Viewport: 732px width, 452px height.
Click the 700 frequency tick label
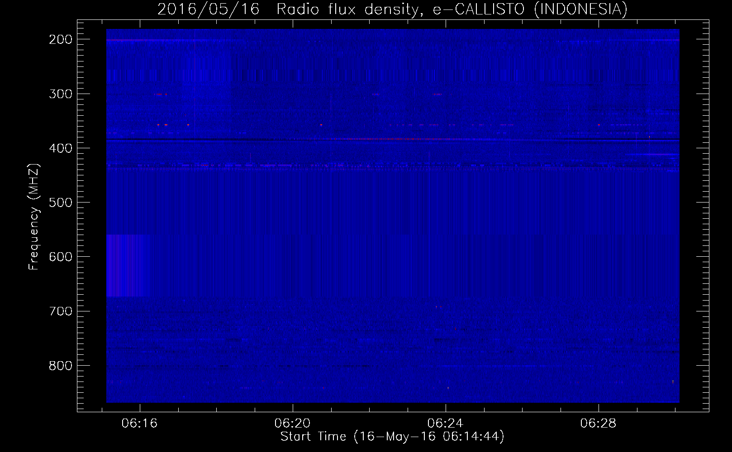point(61,311)
